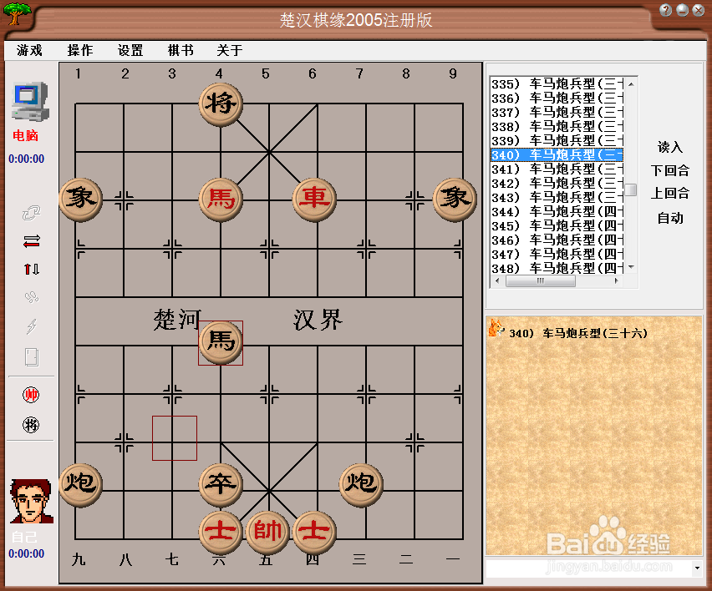712x591 pixels.
Task: Select list entry 336) 车马炮兵型
Action: (x=557, y=98)
